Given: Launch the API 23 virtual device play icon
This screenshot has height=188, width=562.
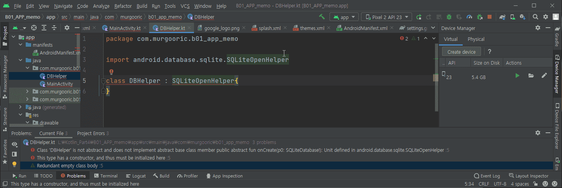Looking at the screenshot, I should 517,76.
